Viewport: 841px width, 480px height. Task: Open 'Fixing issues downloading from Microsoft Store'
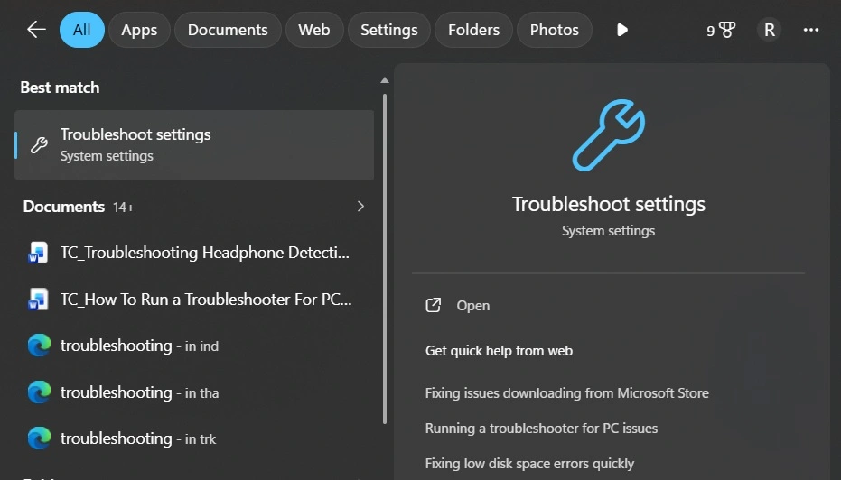tap(567, 393)
